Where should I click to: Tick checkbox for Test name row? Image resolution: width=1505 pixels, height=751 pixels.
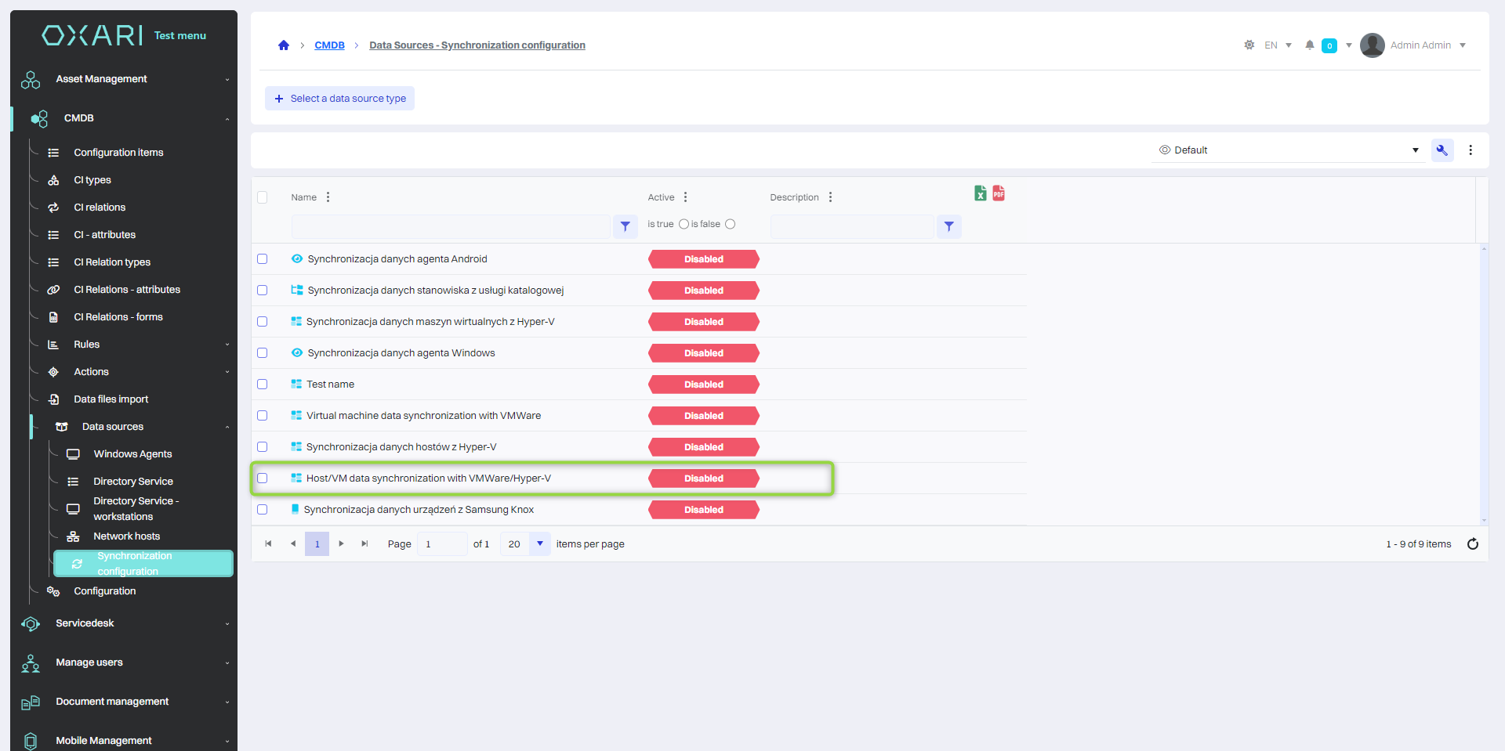[263, 385]
